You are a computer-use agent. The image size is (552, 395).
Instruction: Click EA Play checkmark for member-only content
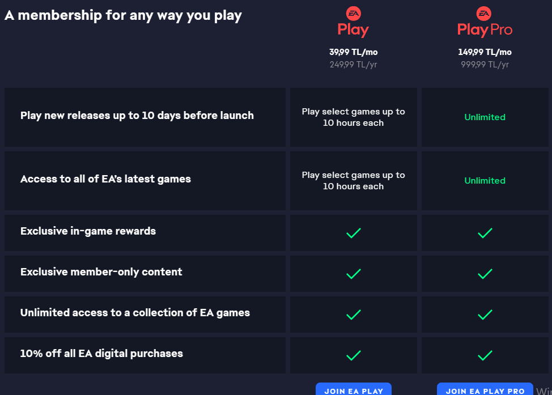click(x=354, y=274)
